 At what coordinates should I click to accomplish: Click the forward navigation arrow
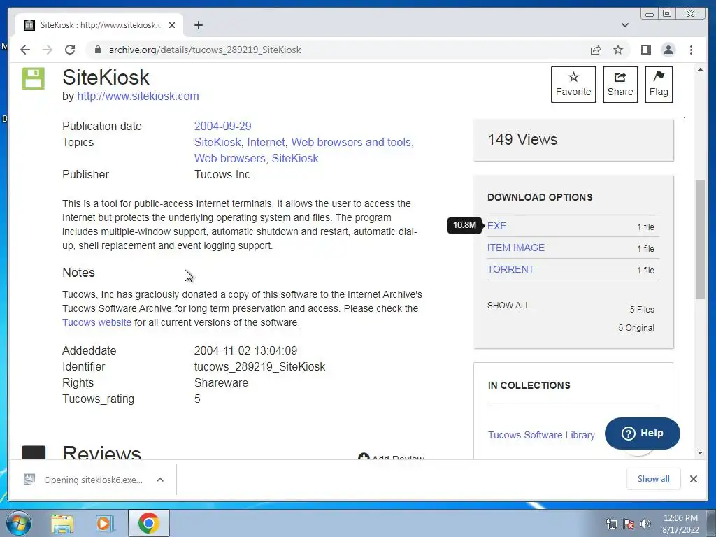pos(48,50)
